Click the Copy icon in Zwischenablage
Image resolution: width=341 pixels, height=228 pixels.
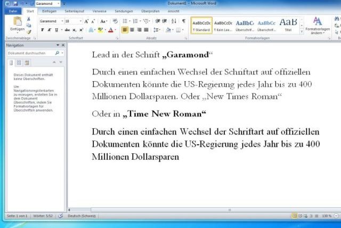pyautogui.click(x=29, y=26)
